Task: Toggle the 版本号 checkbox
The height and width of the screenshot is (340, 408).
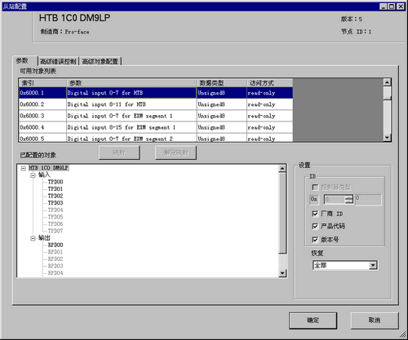Action: 315,240
